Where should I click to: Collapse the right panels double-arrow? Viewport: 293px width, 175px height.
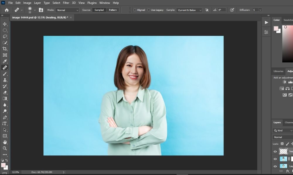coord(268,15)
